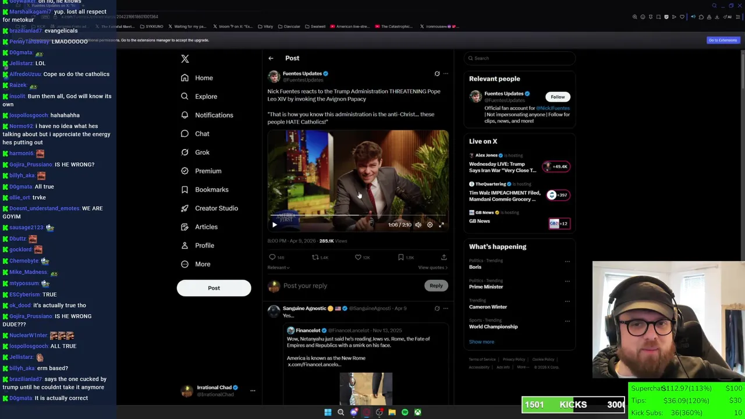
Task: Open Irrational Chad account menu dots
Action: pyautogui.click(x=253, y=391)
